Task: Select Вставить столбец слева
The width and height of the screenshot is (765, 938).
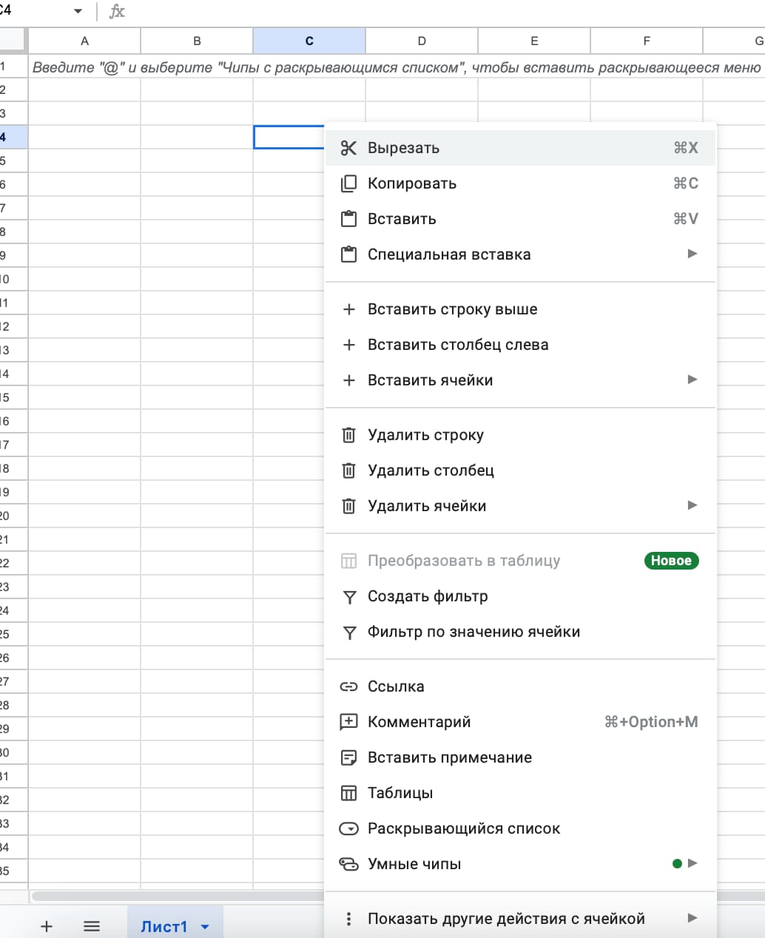Action: (521, 345)
